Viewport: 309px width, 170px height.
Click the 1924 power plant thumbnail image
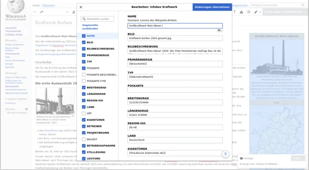coord(55,101)
